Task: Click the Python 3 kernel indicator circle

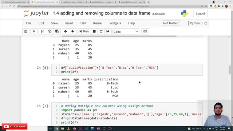Action: (x=206, y=23)
